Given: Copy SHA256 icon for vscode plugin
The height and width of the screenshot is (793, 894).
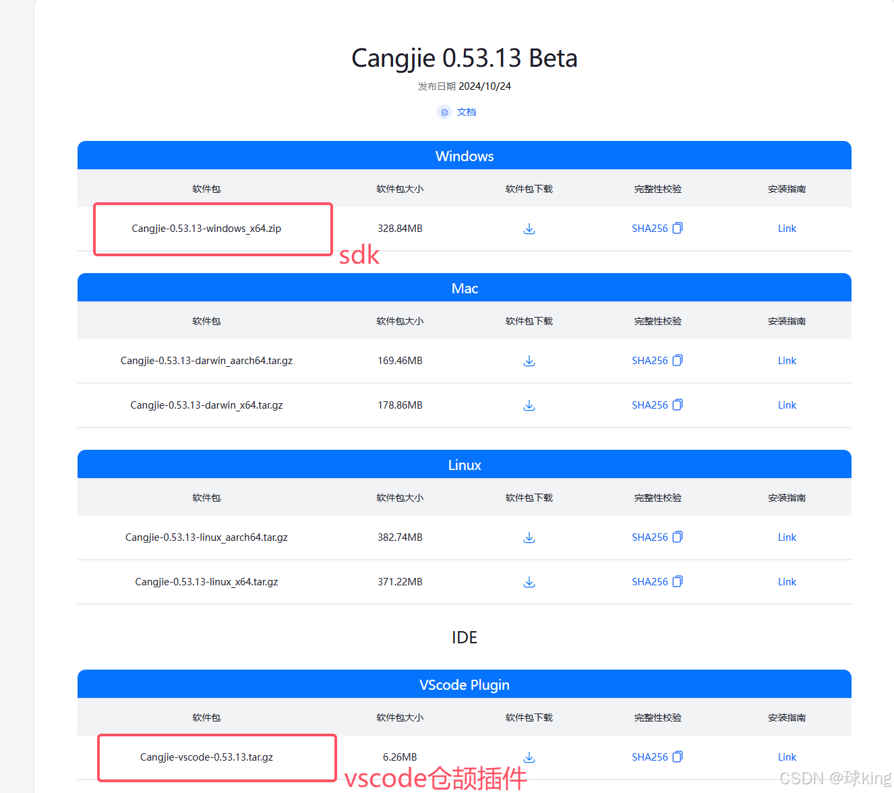Looking at the screenshot, I should [678, 757].
